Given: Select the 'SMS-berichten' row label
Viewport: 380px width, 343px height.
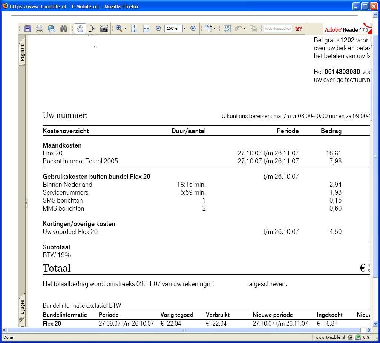Looking at the screenshot, I should [x=63, y=201].
